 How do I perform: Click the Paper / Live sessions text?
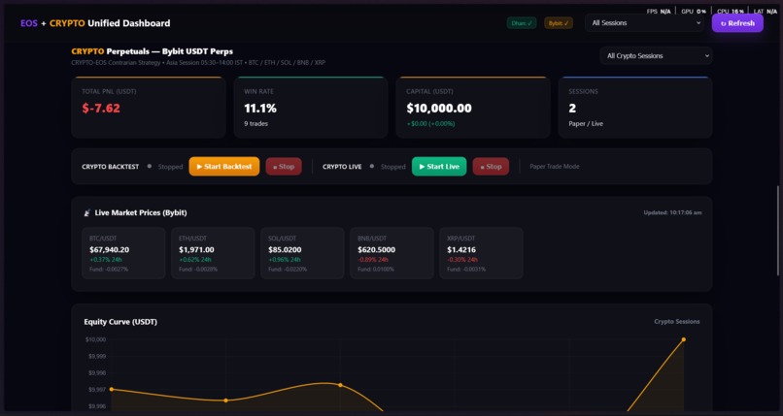point(586,123)
